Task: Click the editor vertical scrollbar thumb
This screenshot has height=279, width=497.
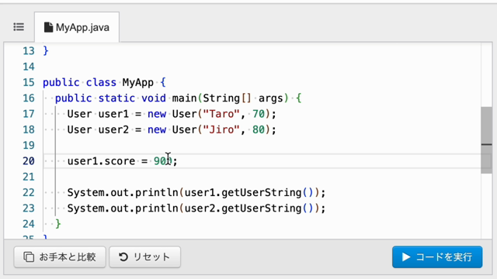Action: (x=486, y=139)
